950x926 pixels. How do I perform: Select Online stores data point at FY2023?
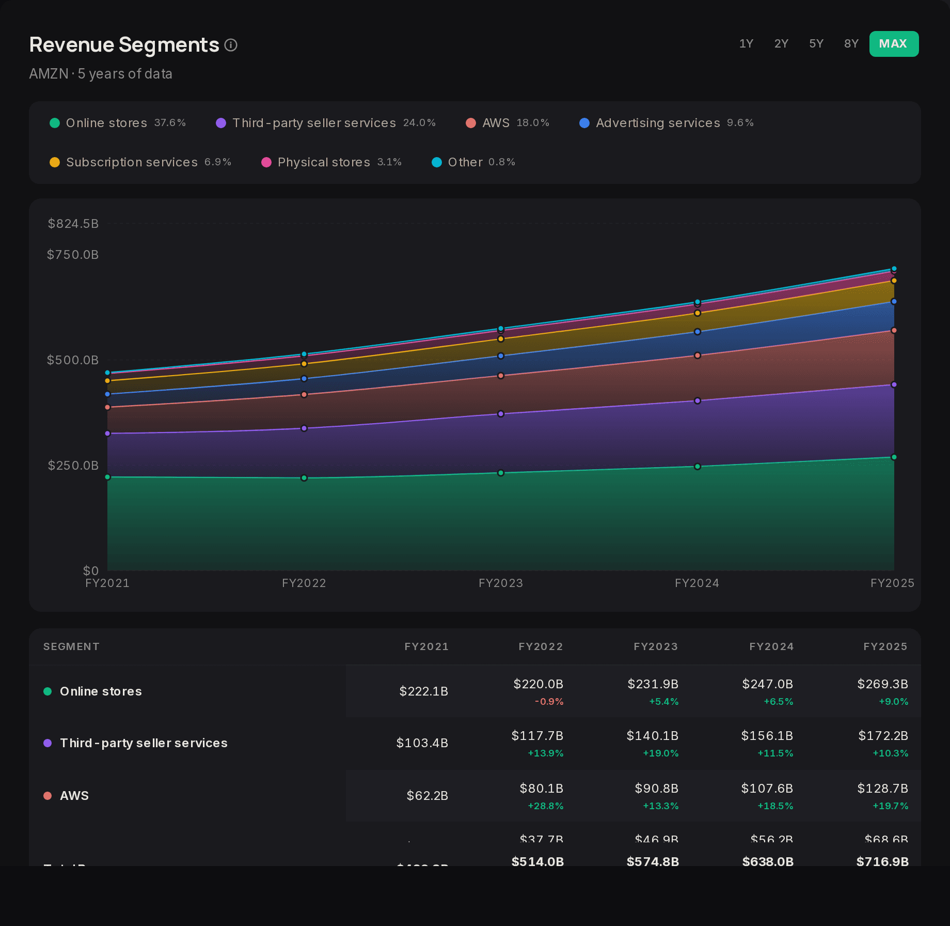(x=501, y=473)
